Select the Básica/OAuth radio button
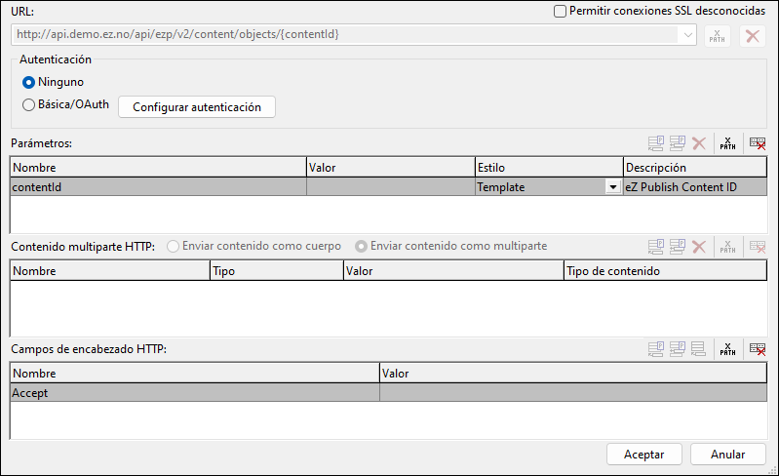The width and height of the screenshot is (779, 476). point(28,104)
